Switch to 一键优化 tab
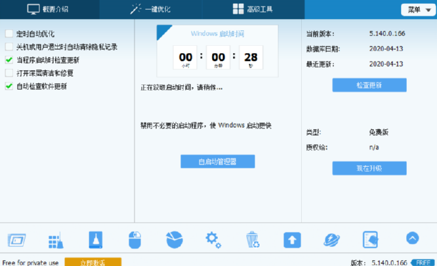This screenshot has width=437, height=266. (x=150, y=9)
